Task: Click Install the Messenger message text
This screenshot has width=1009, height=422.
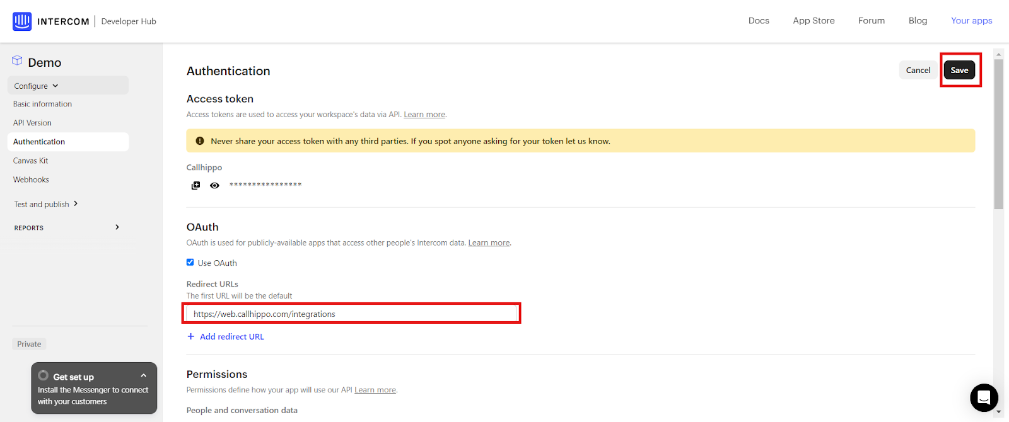Action: click(93, 396)
